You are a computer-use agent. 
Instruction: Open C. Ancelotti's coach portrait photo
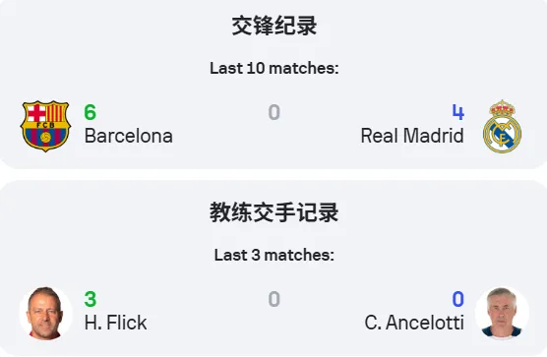coord(502,313)
